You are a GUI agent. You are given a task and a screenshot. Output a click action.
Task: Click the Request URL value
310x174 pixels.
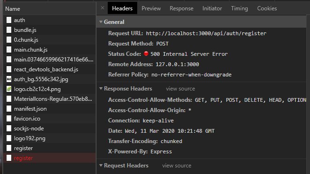click(x=206, y=33)
